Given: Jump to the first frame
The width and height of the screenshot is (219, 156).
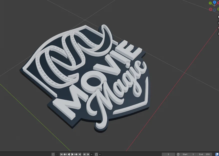Looking at the screenshot, I should click(61, 154).
